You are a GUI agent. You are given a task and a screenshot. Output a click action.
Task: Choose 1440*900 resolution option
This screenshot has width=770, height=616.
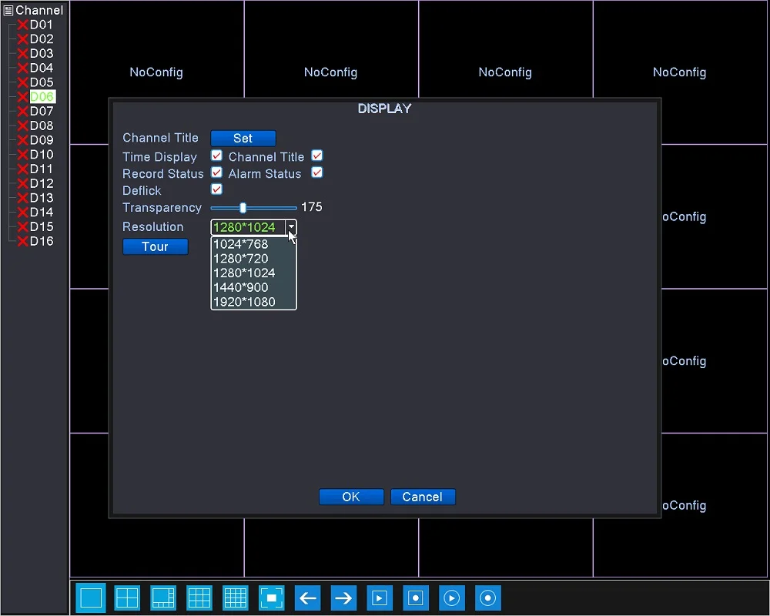tap(253, 287)
